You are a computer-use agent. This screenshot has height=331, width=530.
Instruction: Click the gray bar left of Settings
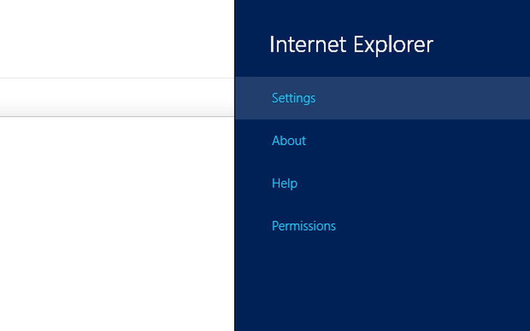[117, 97]
